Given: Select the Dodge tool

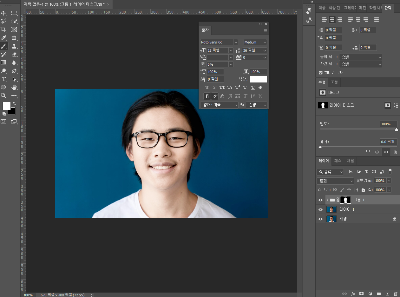Looking at the screenshot, I should (4, 71).
